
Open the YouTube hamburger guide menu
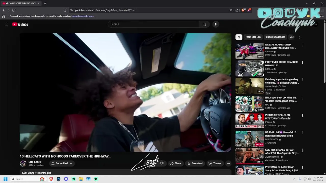[6, 24]
